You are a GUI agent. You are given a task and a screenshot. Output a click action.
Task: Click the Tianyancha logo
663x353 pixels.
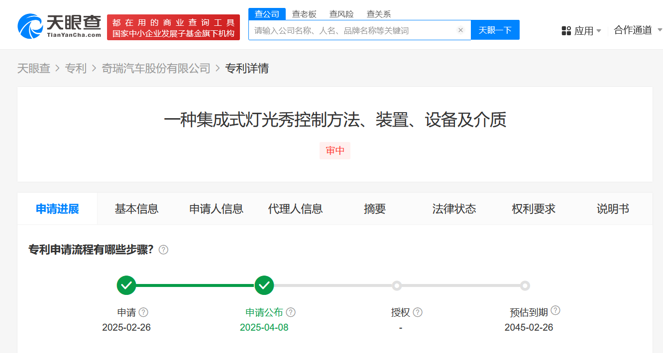tap(59, 26)
